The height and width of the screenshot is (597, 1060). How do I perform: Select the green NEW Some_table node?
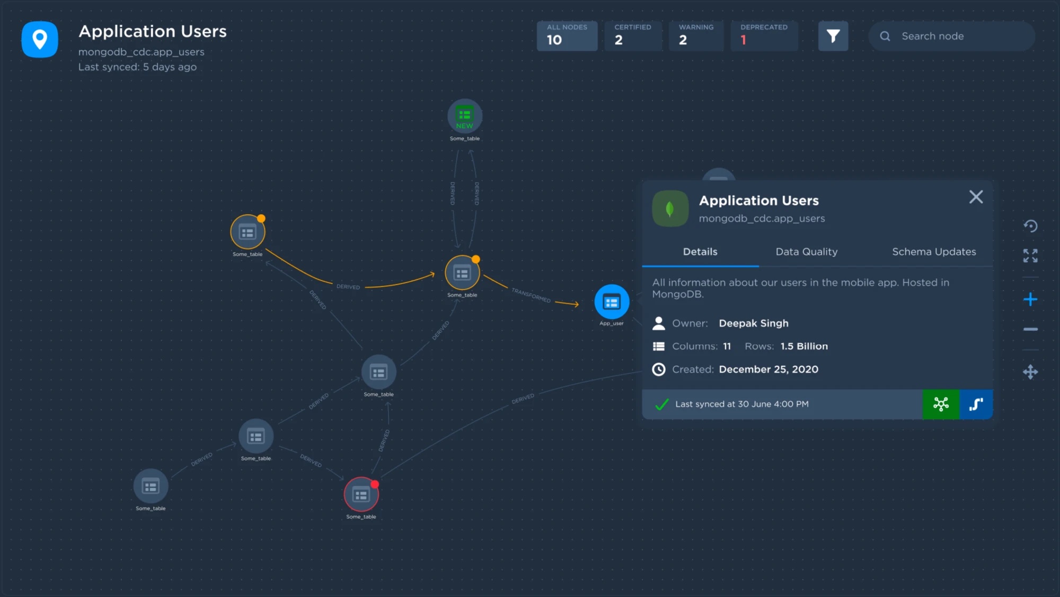coord(465,116)
